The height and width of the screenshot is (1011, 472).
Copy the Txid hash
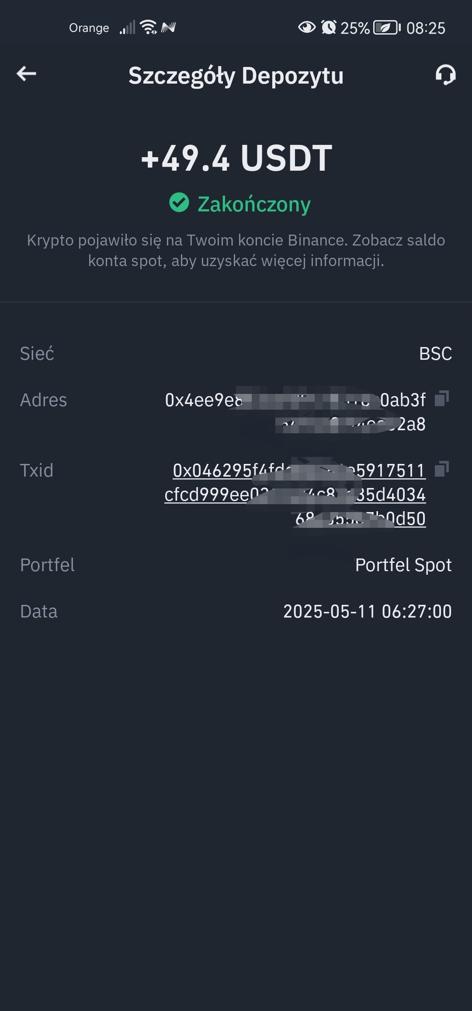pyautogui.click(x=442, y=469)
